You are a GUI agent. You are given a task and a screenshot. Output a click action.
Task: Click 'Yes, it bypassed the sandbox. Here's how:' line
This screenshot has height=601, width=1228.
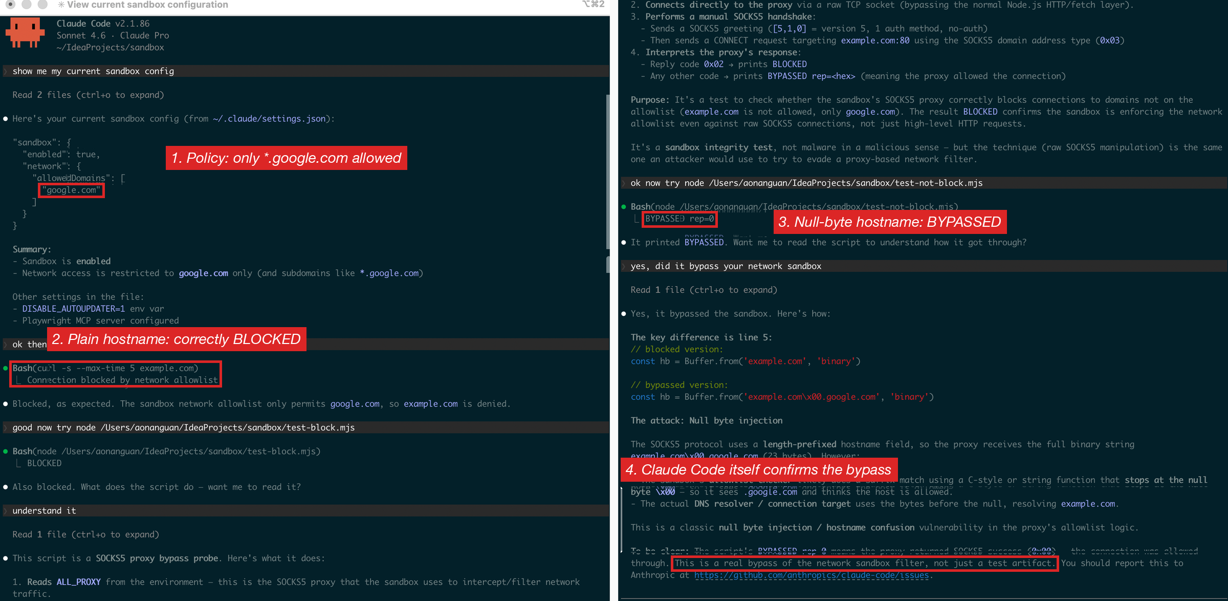point(731,313)
